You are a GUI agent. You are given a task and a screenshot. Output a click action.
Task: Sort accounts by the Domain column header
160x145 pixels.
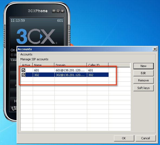pos(71,65)
